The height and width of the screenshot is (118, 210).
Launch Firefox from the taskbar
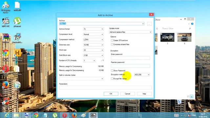tap(74, 115)
